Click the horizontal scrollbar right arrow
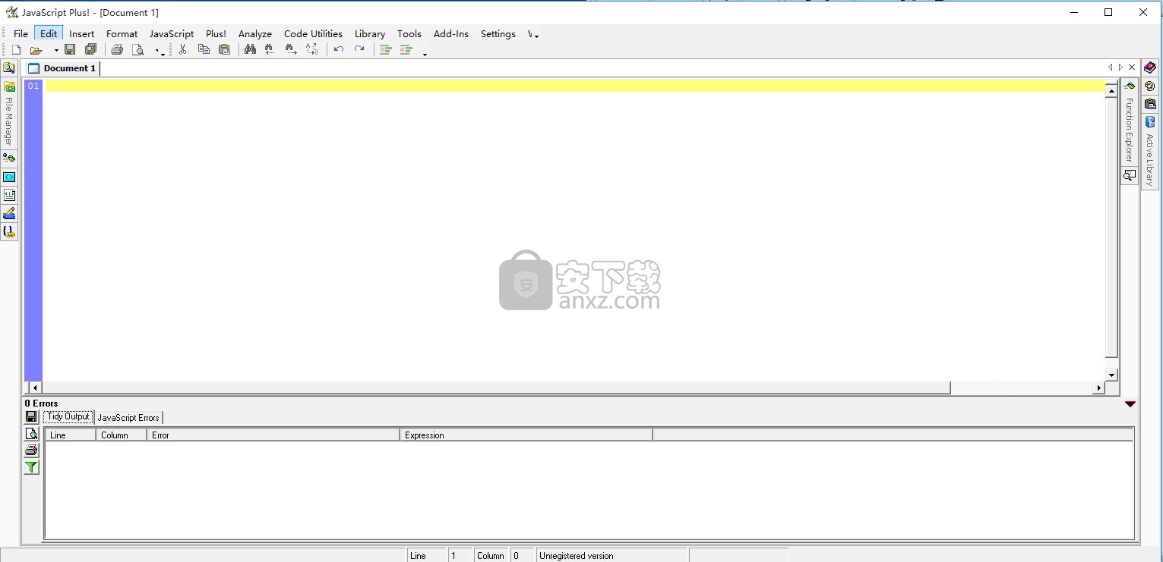This screenshot has width=1163, height=562. click(x=1098, y=388)
